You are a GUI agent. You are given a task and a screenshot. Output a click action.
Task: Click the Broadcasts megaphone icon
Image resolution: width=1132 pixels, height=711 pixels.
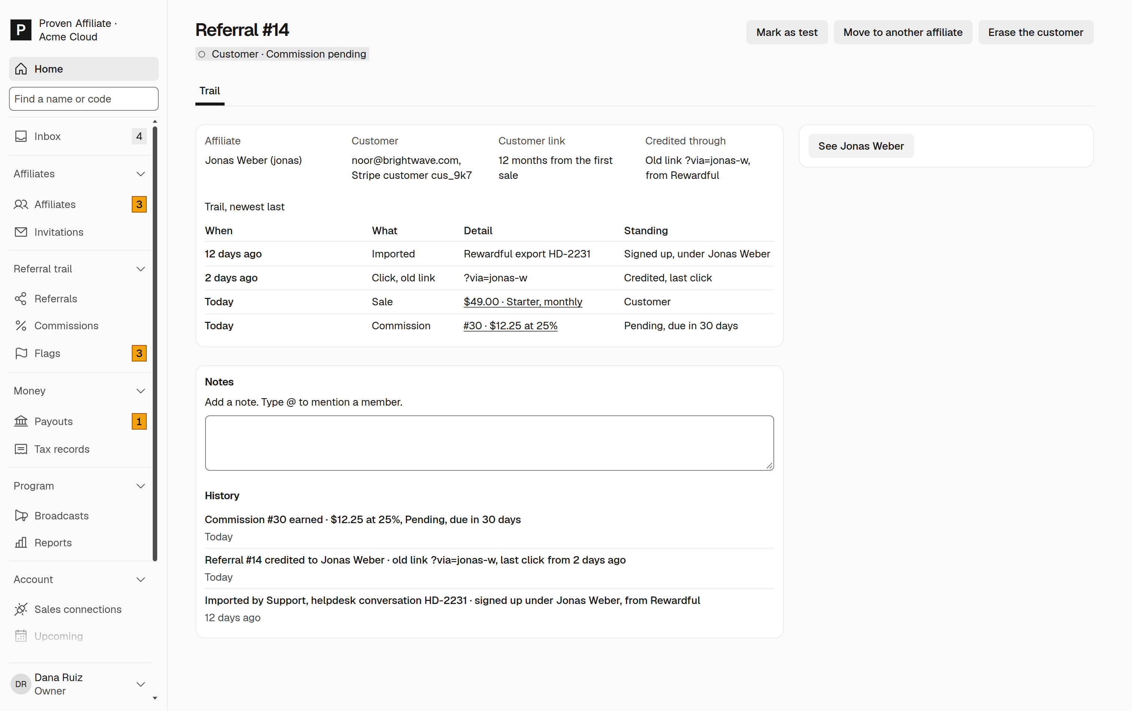[x=21, y=516]
